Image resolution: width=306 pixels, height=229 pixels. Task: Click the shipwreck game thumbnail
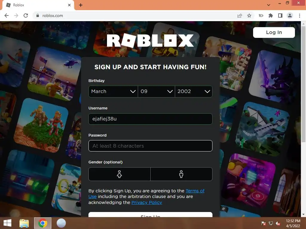pos(262,129)
